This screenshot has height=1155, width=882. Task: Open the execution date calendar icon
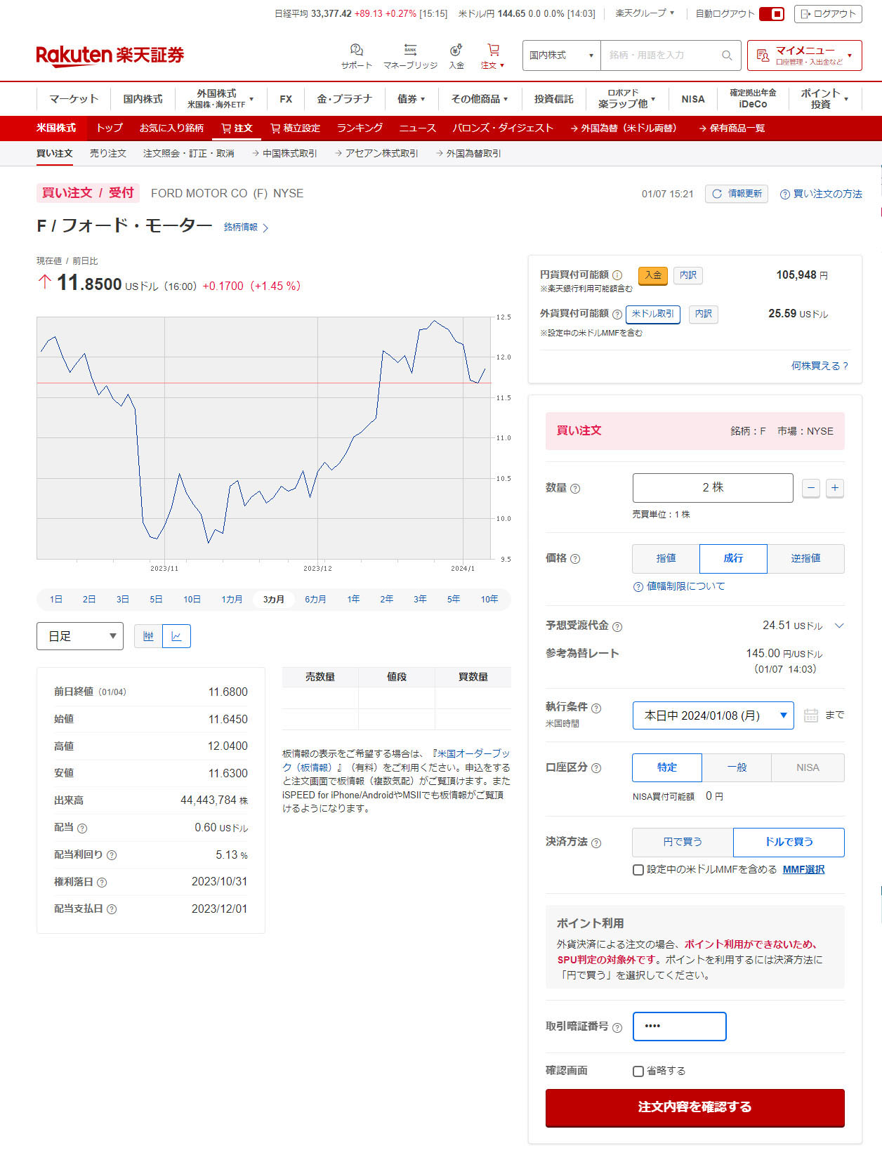click(810, 715)
